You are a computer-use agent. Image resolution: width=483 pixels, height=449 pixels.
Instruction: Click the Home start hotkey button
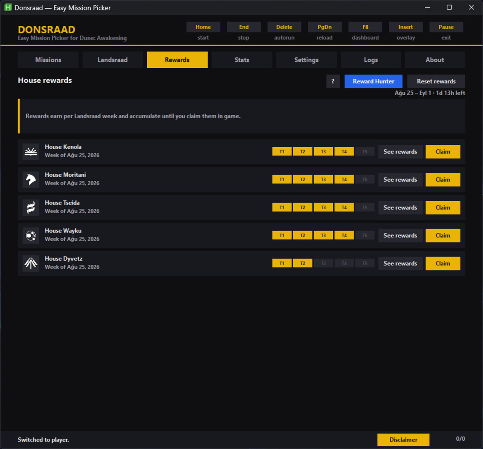(203, 27)
